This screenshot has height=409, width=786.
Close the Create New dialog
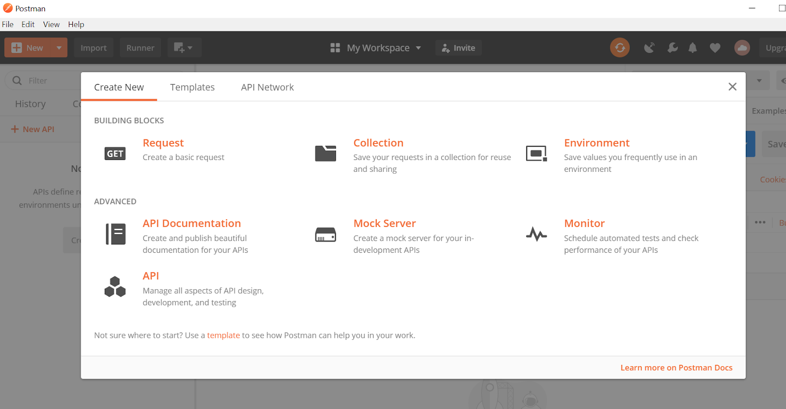pos(732,86)
